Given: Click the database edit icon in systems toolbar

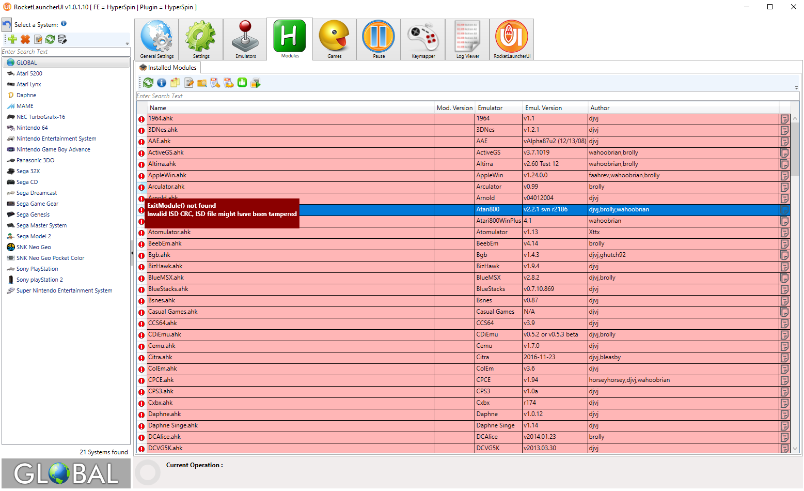Looking at the screenshot, I should coord(62,39).
